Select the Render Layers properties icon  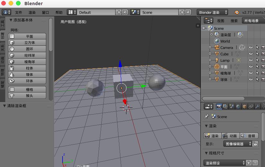(225, 107)
